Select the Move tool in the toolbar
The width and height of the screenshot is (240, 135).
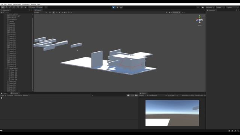point(7,7)
